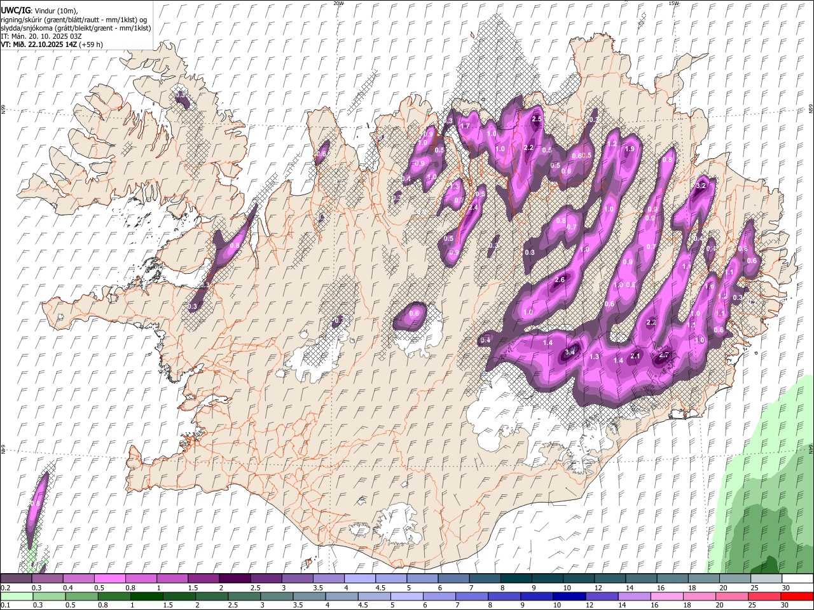The width and height of the screenshot is (814, 610).
Task: Click the 1.7 snowfall value in the north
Action: click(465, 126)
